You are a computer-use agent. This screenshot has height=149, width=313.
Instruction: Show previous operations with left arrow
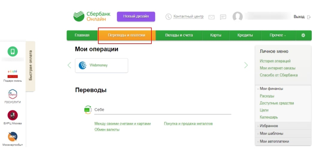coord(69,65)
